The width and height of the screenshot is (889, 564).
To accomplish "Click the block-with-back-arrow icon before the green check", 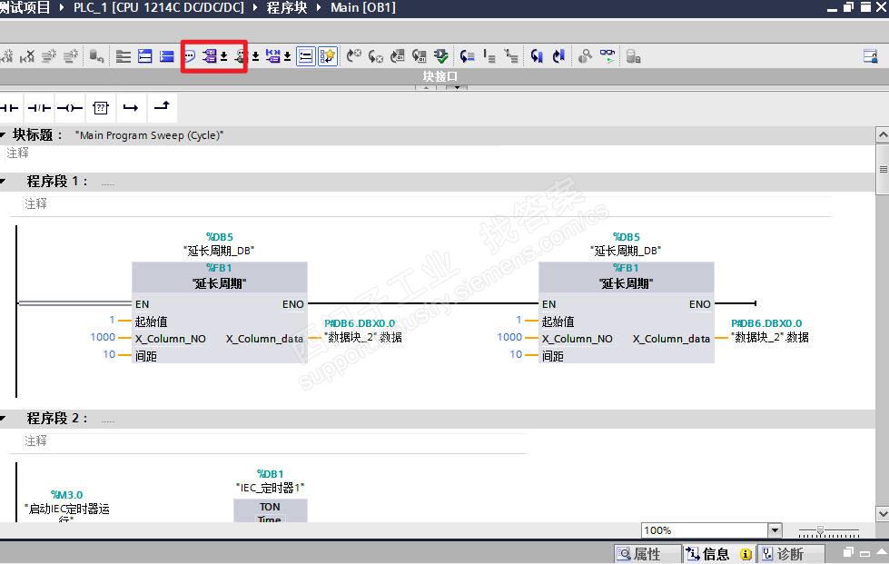I will [x=419, y=56].
